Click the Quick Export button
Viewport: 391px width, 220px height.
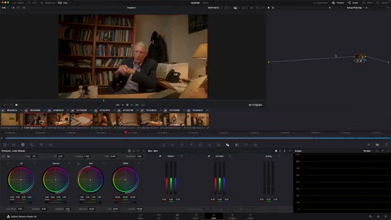coord(320,2)
